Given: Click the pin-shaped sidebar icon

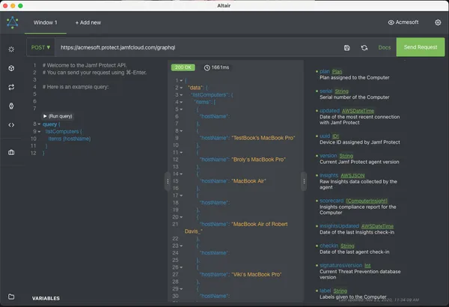Looking at the screenshot, I should coord(11,106).
